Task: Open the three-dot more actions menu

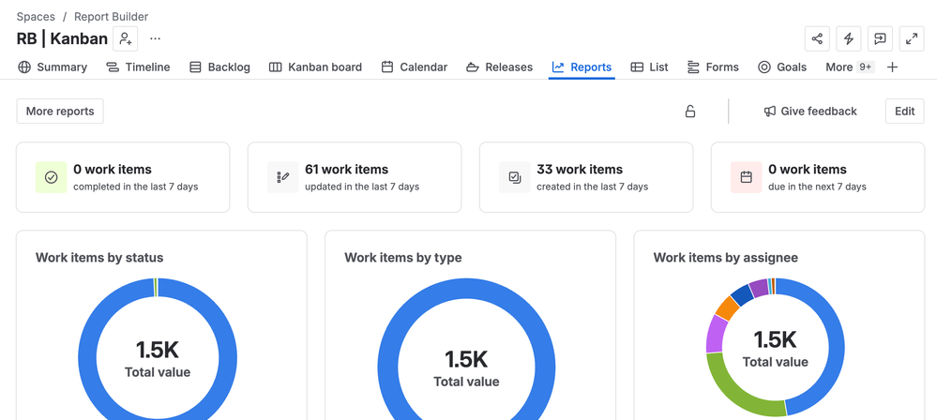Action: pos(156,38)
